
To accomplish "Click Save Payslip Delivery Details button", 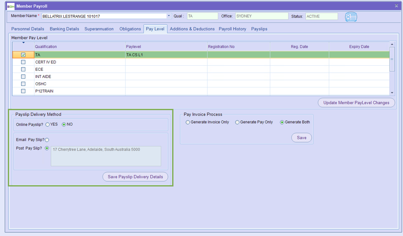I will coord(135,177).
